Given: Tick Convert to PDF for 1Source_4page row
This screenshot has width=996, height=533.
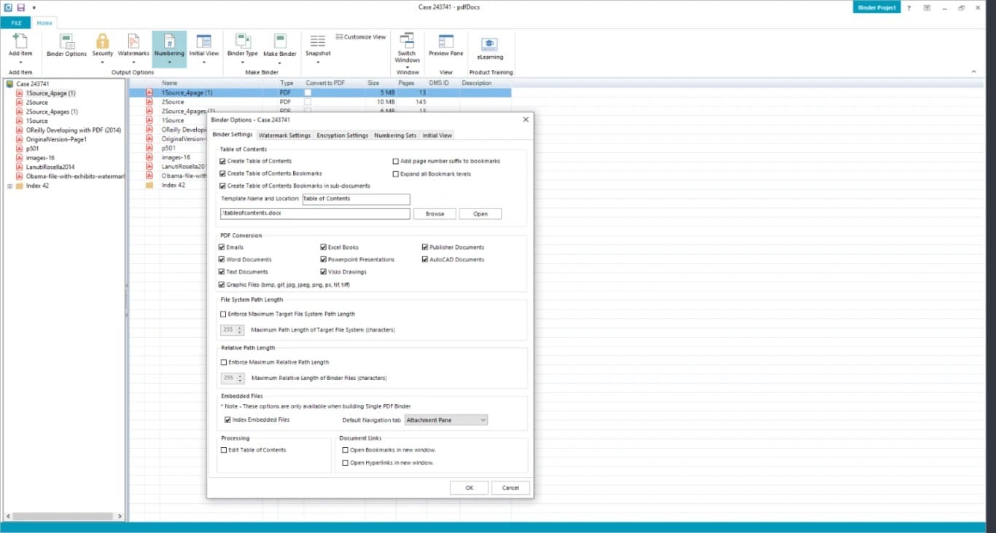Looking at the screenshot, I should (x=308, y=93).
